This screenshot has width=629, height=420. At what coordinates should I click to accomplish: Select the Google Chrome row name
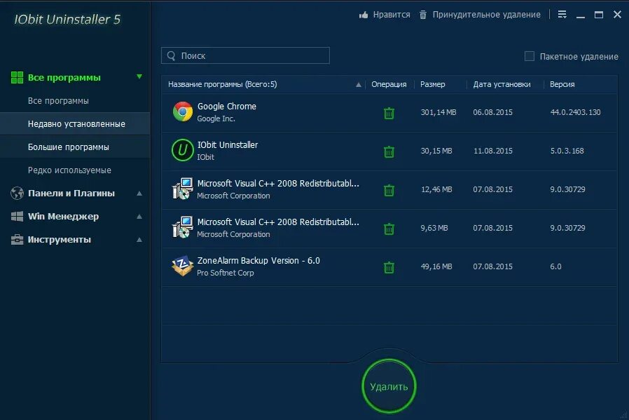click(227, 107)
